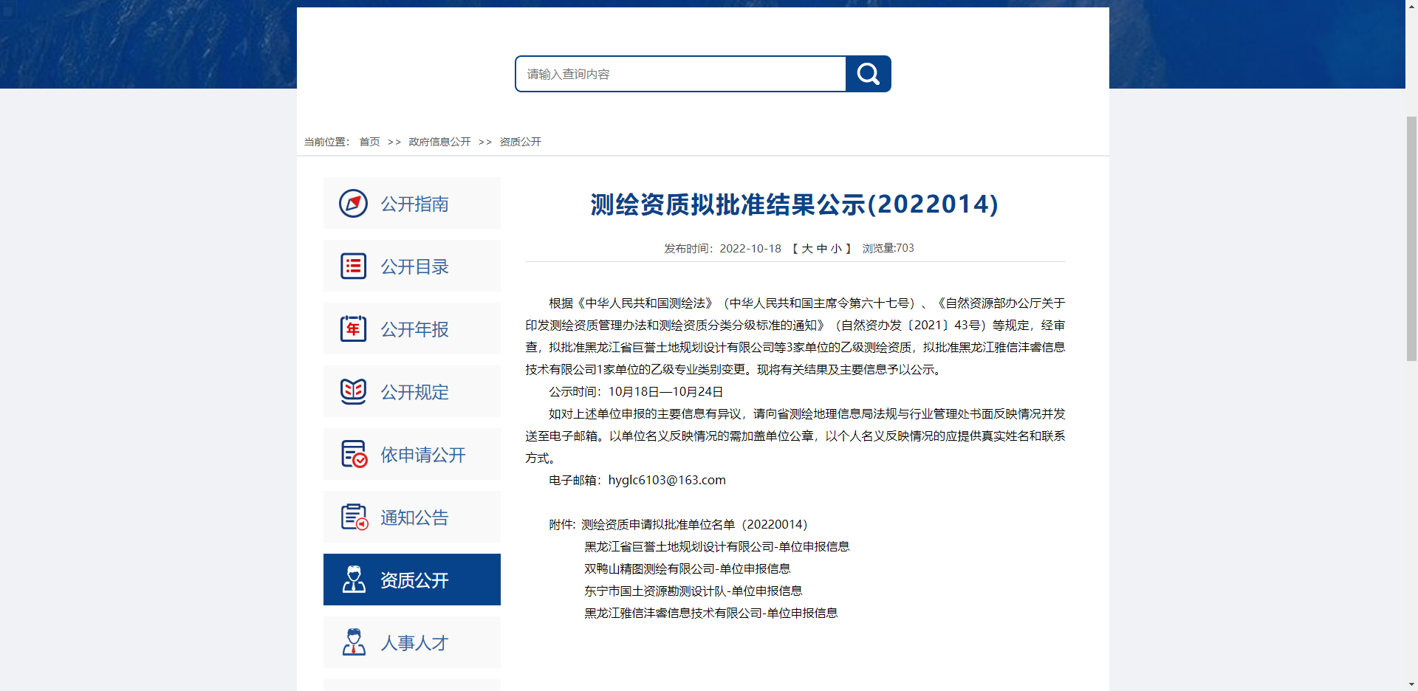Open attachment 测绘资质申请拟批准单位名单（20220014）
The image size is (1418, 691).
(693, 525)
